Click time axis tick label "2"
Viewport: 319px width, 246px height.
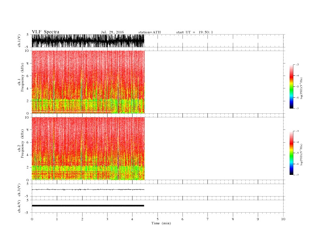pyautogui.click(x=82, y=219)
